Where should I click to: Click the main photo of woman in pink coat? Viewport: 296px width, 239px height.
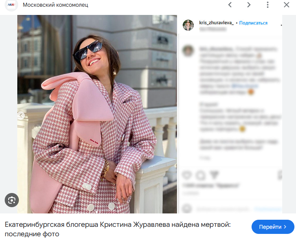(x=97, y=114)
